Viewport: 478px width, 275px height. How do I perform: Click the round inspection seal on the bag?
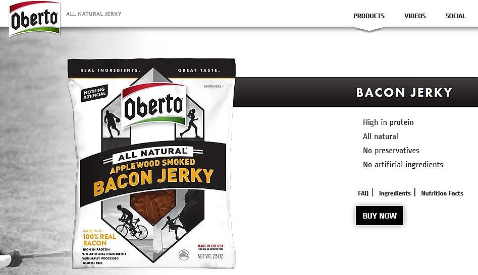coord(184,253)
